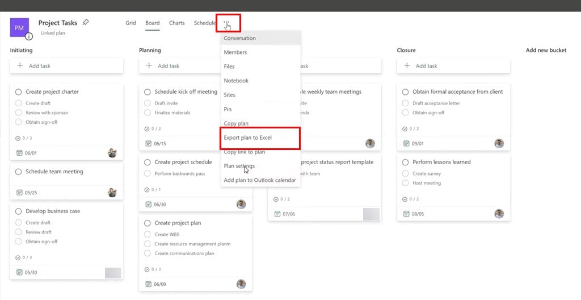Switch to the Board view tab
The height and width of the screenshot is (300, 581).
pos(152,23)
